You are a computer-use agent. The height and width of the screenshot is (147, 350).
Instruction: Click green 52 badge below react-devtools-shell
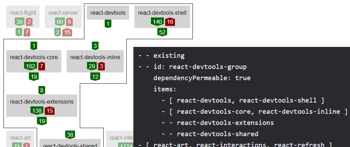[x=162, y=33]
